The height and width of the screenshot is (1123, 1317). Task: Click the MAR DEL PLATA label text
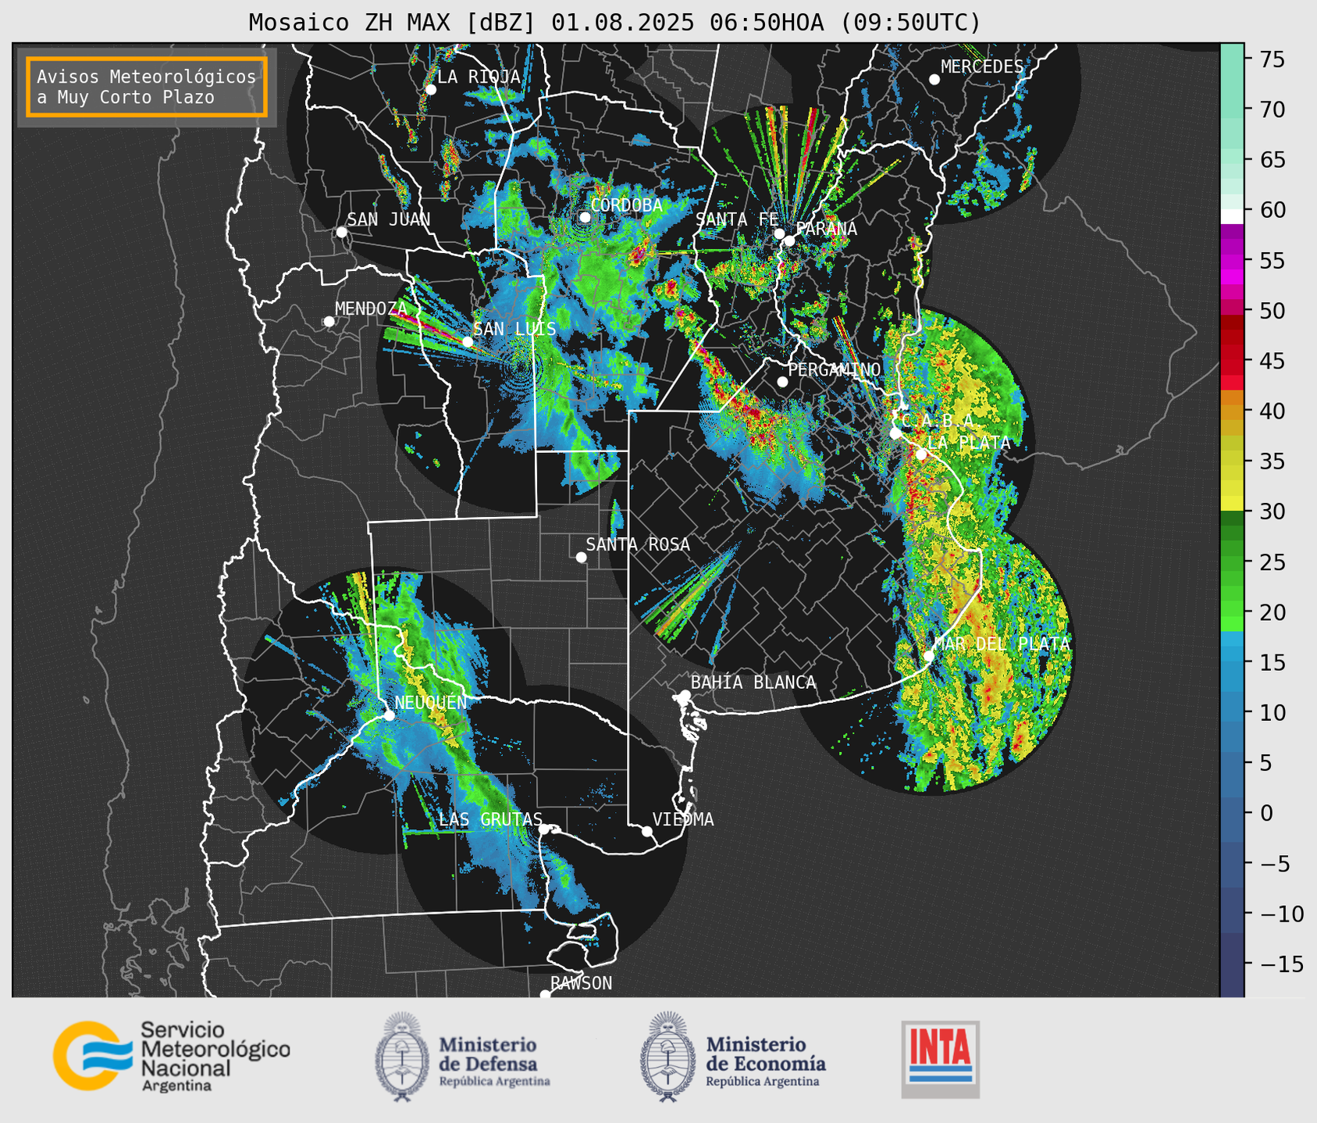click(1002, 644)
